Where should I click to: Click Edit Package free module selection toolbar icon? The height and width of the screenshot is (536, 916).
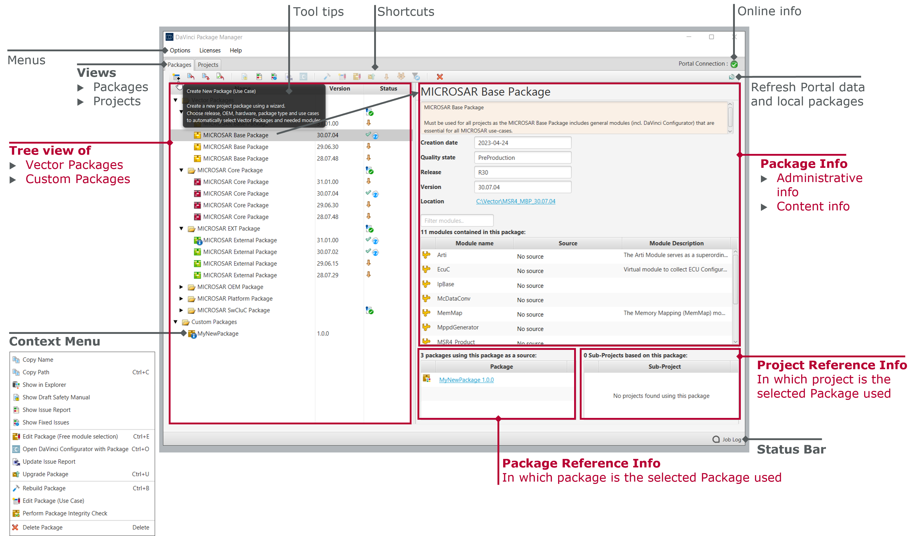357,77
